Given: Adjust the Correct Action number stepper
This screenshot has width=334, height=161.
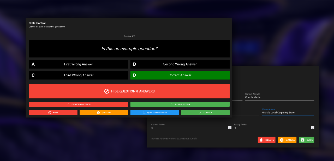Looking at the screenshot, I should pos(230,128).
